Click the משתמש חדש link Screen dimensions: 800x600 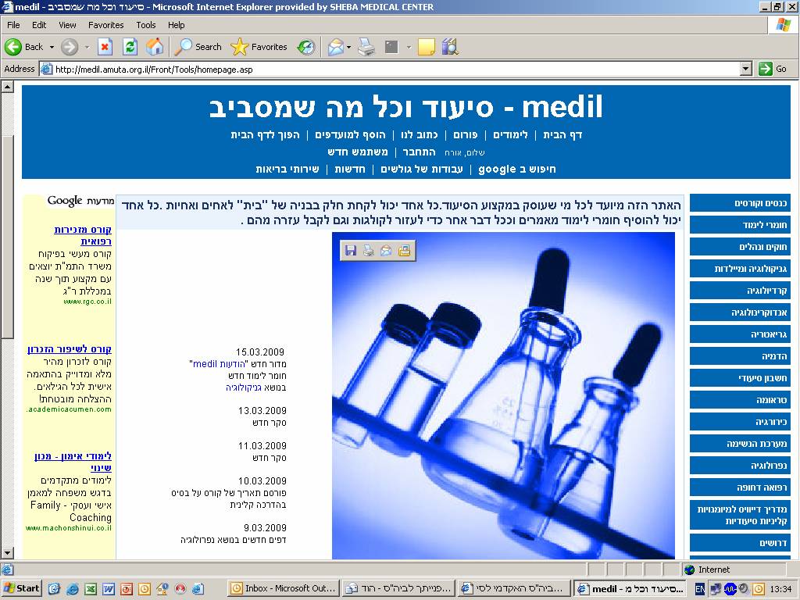[358, 152]
